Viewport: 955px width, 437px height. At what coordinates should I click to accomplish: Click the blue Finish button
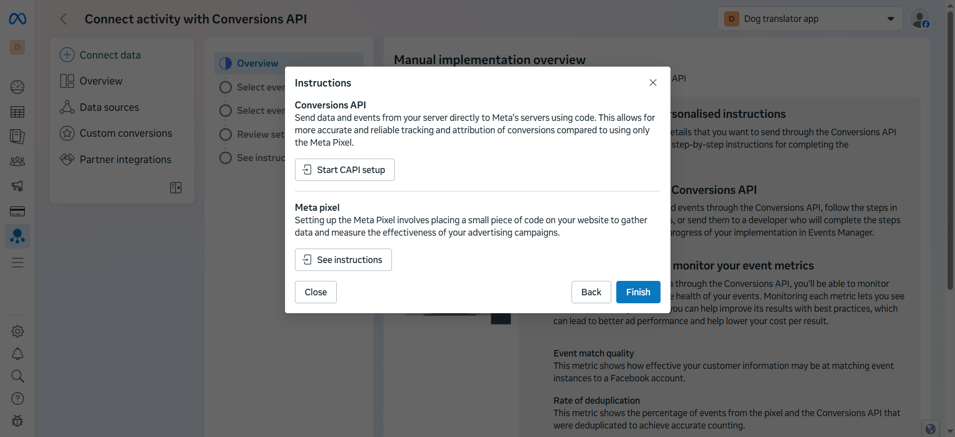(638, 292)
